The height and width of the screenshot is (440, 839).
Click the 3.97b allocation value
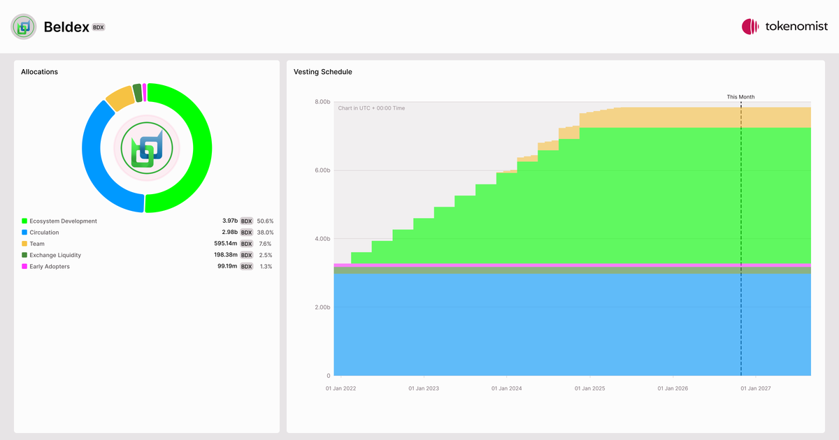point(230,221)
